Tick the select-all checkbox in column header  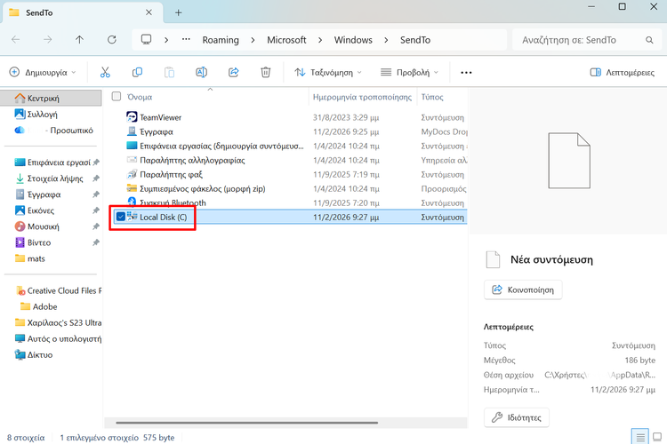(x=117, y=96)
